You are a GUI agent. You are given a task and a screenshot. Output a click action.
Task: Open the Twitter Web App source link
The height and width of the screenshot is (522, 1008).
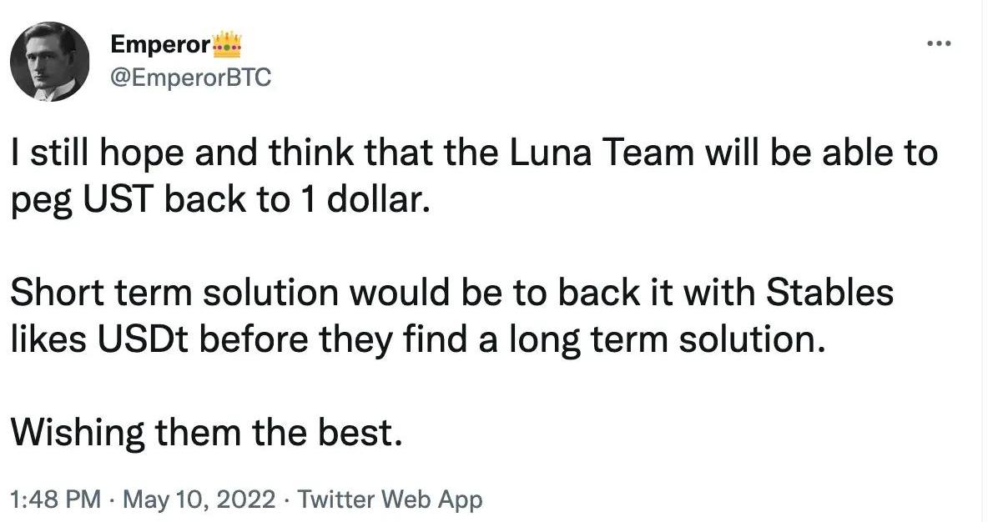[x=390, y=499]
